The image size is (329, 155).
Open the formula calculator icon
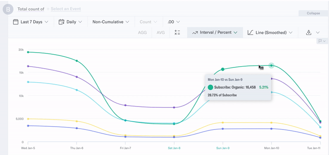click(x=177, y=32)
